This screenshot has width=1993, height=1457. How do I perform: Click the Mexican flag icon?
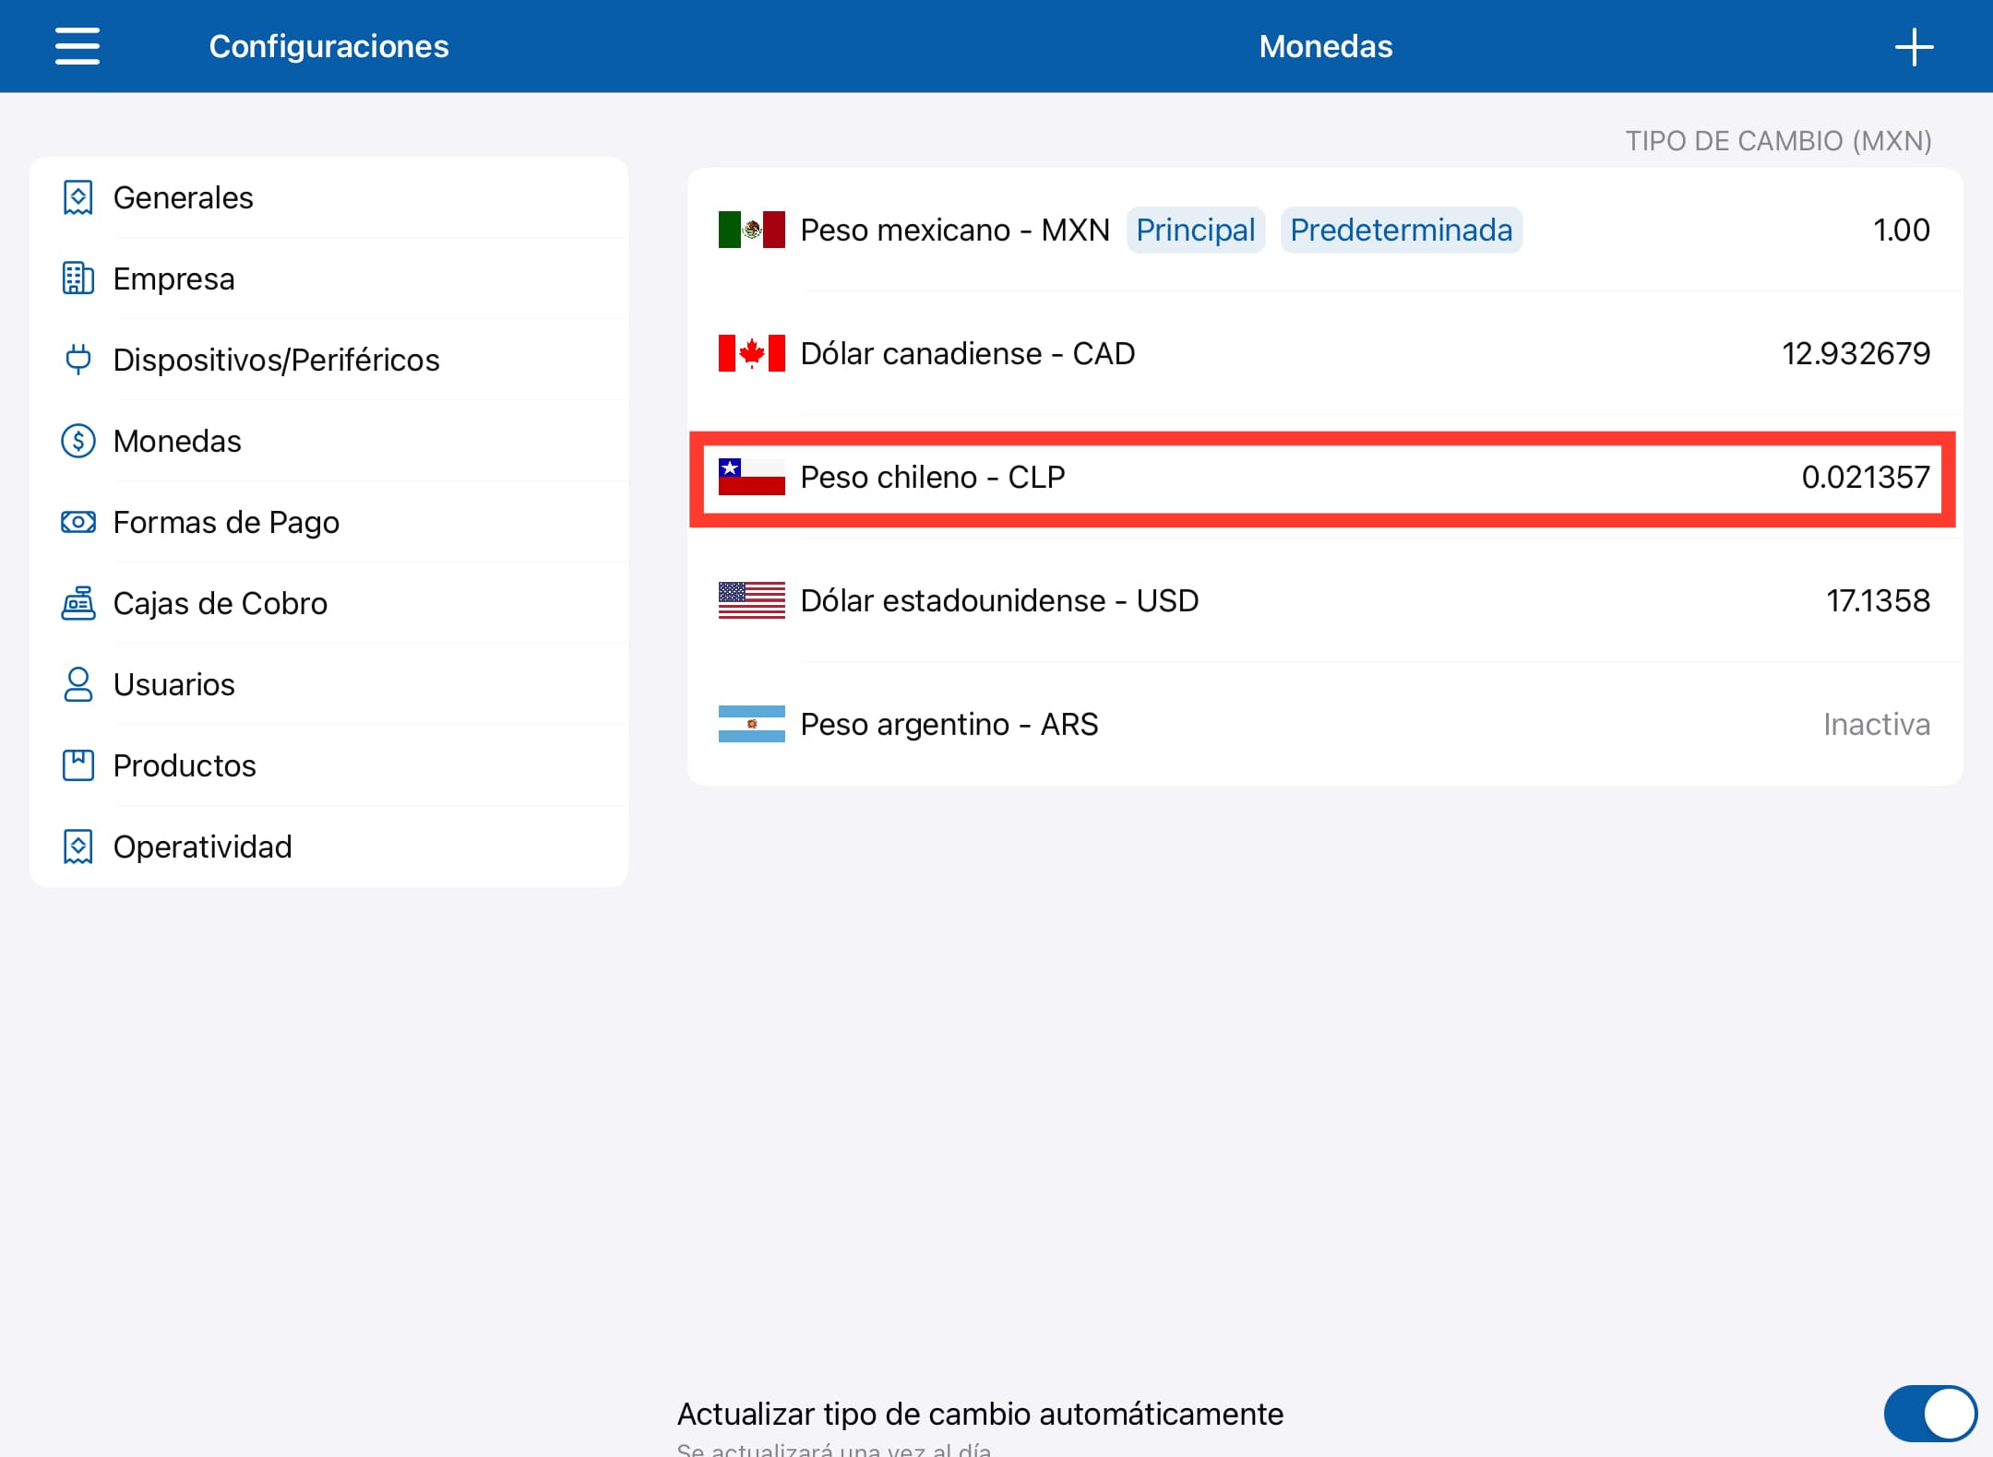pos(752,230)
